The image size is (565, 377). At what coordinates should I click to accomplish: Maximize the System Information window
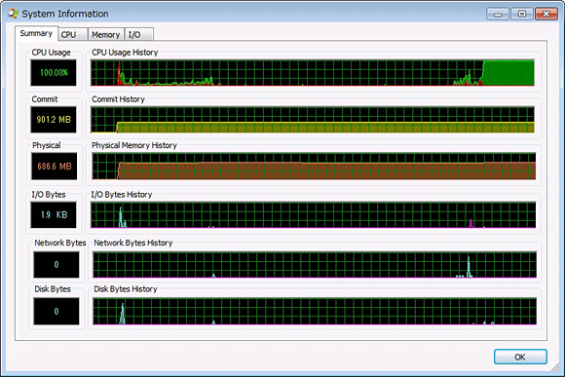[x=522, y=14]
